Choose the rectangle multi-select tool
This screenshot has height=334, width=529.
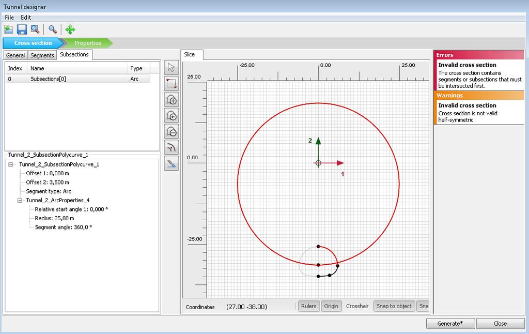(x=172, y=83)
